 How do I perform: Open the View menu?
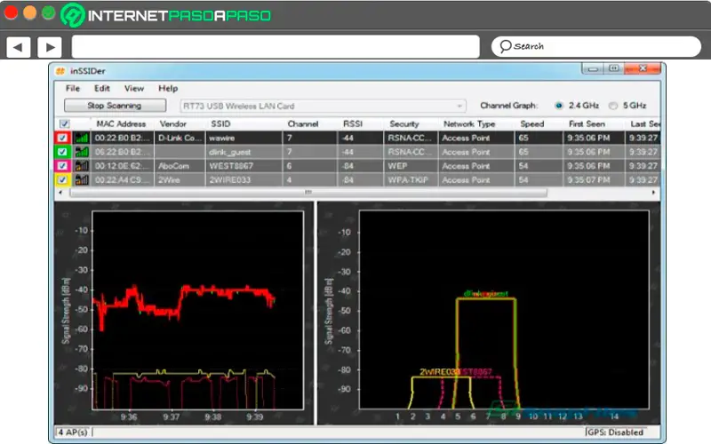pyautogui.click(x=134, y=88)
